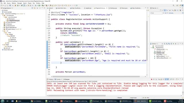Image resolution: width=184 pixels, height=103 pixels.
Task: Collapse the RegisterAction class in Outline
Action: (x=152, y=48)
